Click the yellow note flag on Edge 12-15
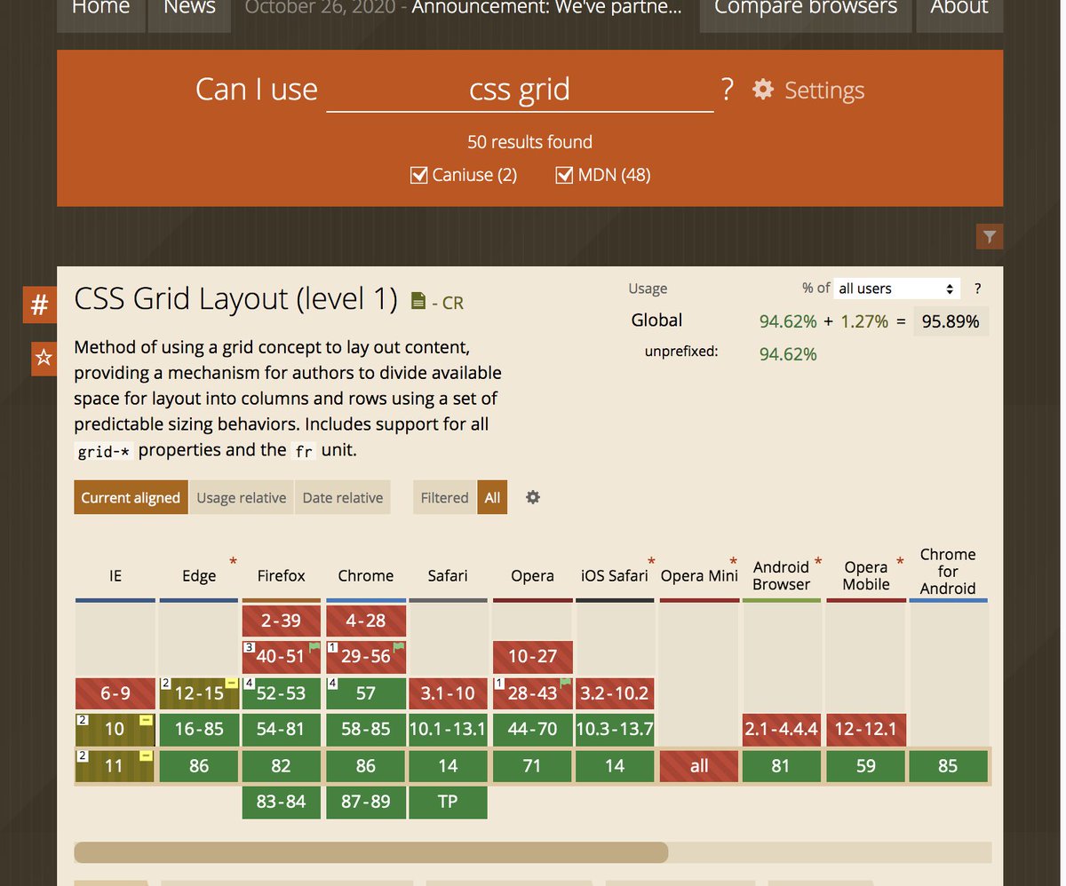1066x886 pixels. click(231, 683)
